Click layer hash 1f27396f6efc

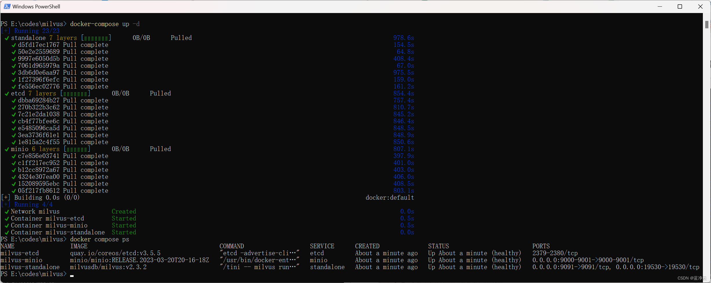coord(39,80)
